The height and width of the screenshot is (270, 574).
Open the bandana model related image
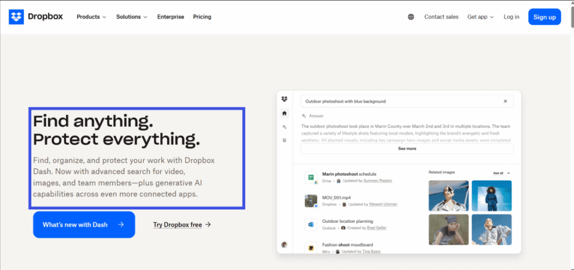click(x=448, y=230)
